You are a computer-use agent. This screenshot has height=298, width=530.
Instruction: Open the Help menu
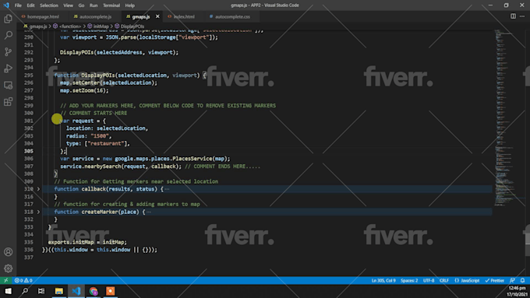click(x=130, y=5)
